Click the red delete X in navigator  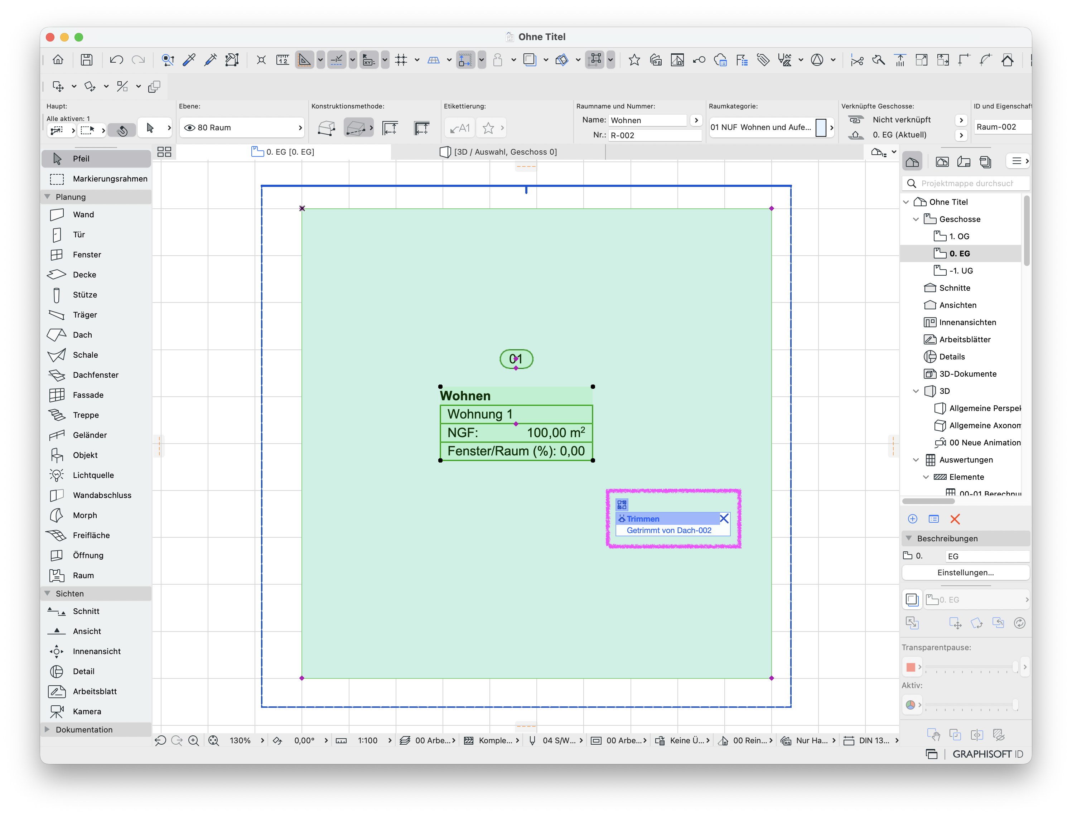[x=955, y=519]
